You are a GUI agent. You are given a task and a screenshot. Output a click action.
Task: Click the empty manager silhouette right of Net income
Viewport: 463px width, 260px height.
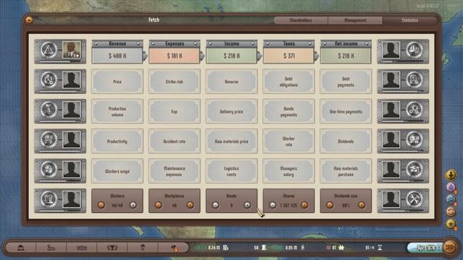(x=391, y=50)
